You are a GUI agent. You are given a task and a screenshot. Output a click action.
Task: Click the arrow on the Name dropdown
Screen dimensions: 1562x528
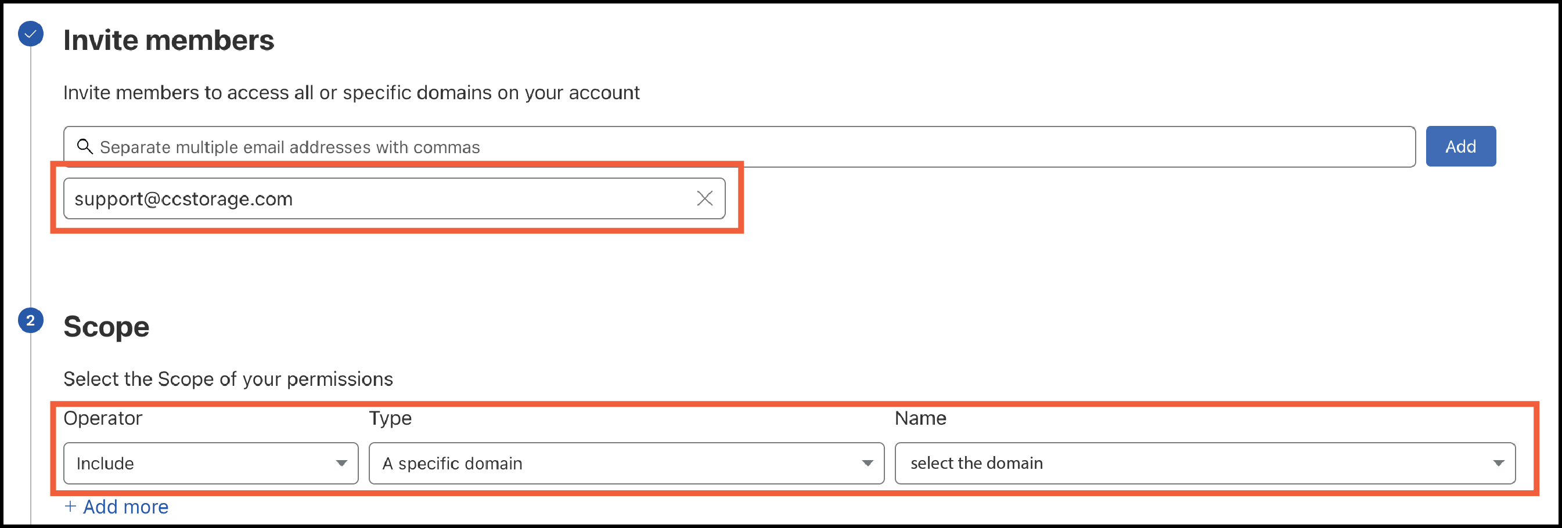click(1498, 463)
